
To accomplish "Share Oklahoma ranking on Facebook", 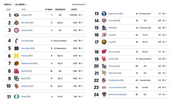I will coord(79,86).
